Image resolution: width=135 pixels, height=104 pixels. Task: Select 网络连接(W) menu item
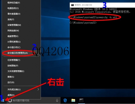click(13, 31)
